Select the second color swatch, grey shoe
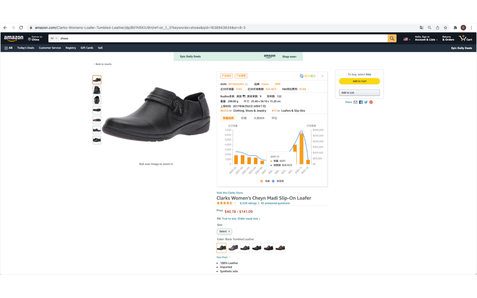This screenshot has width=477, height=298. [233, 248]
